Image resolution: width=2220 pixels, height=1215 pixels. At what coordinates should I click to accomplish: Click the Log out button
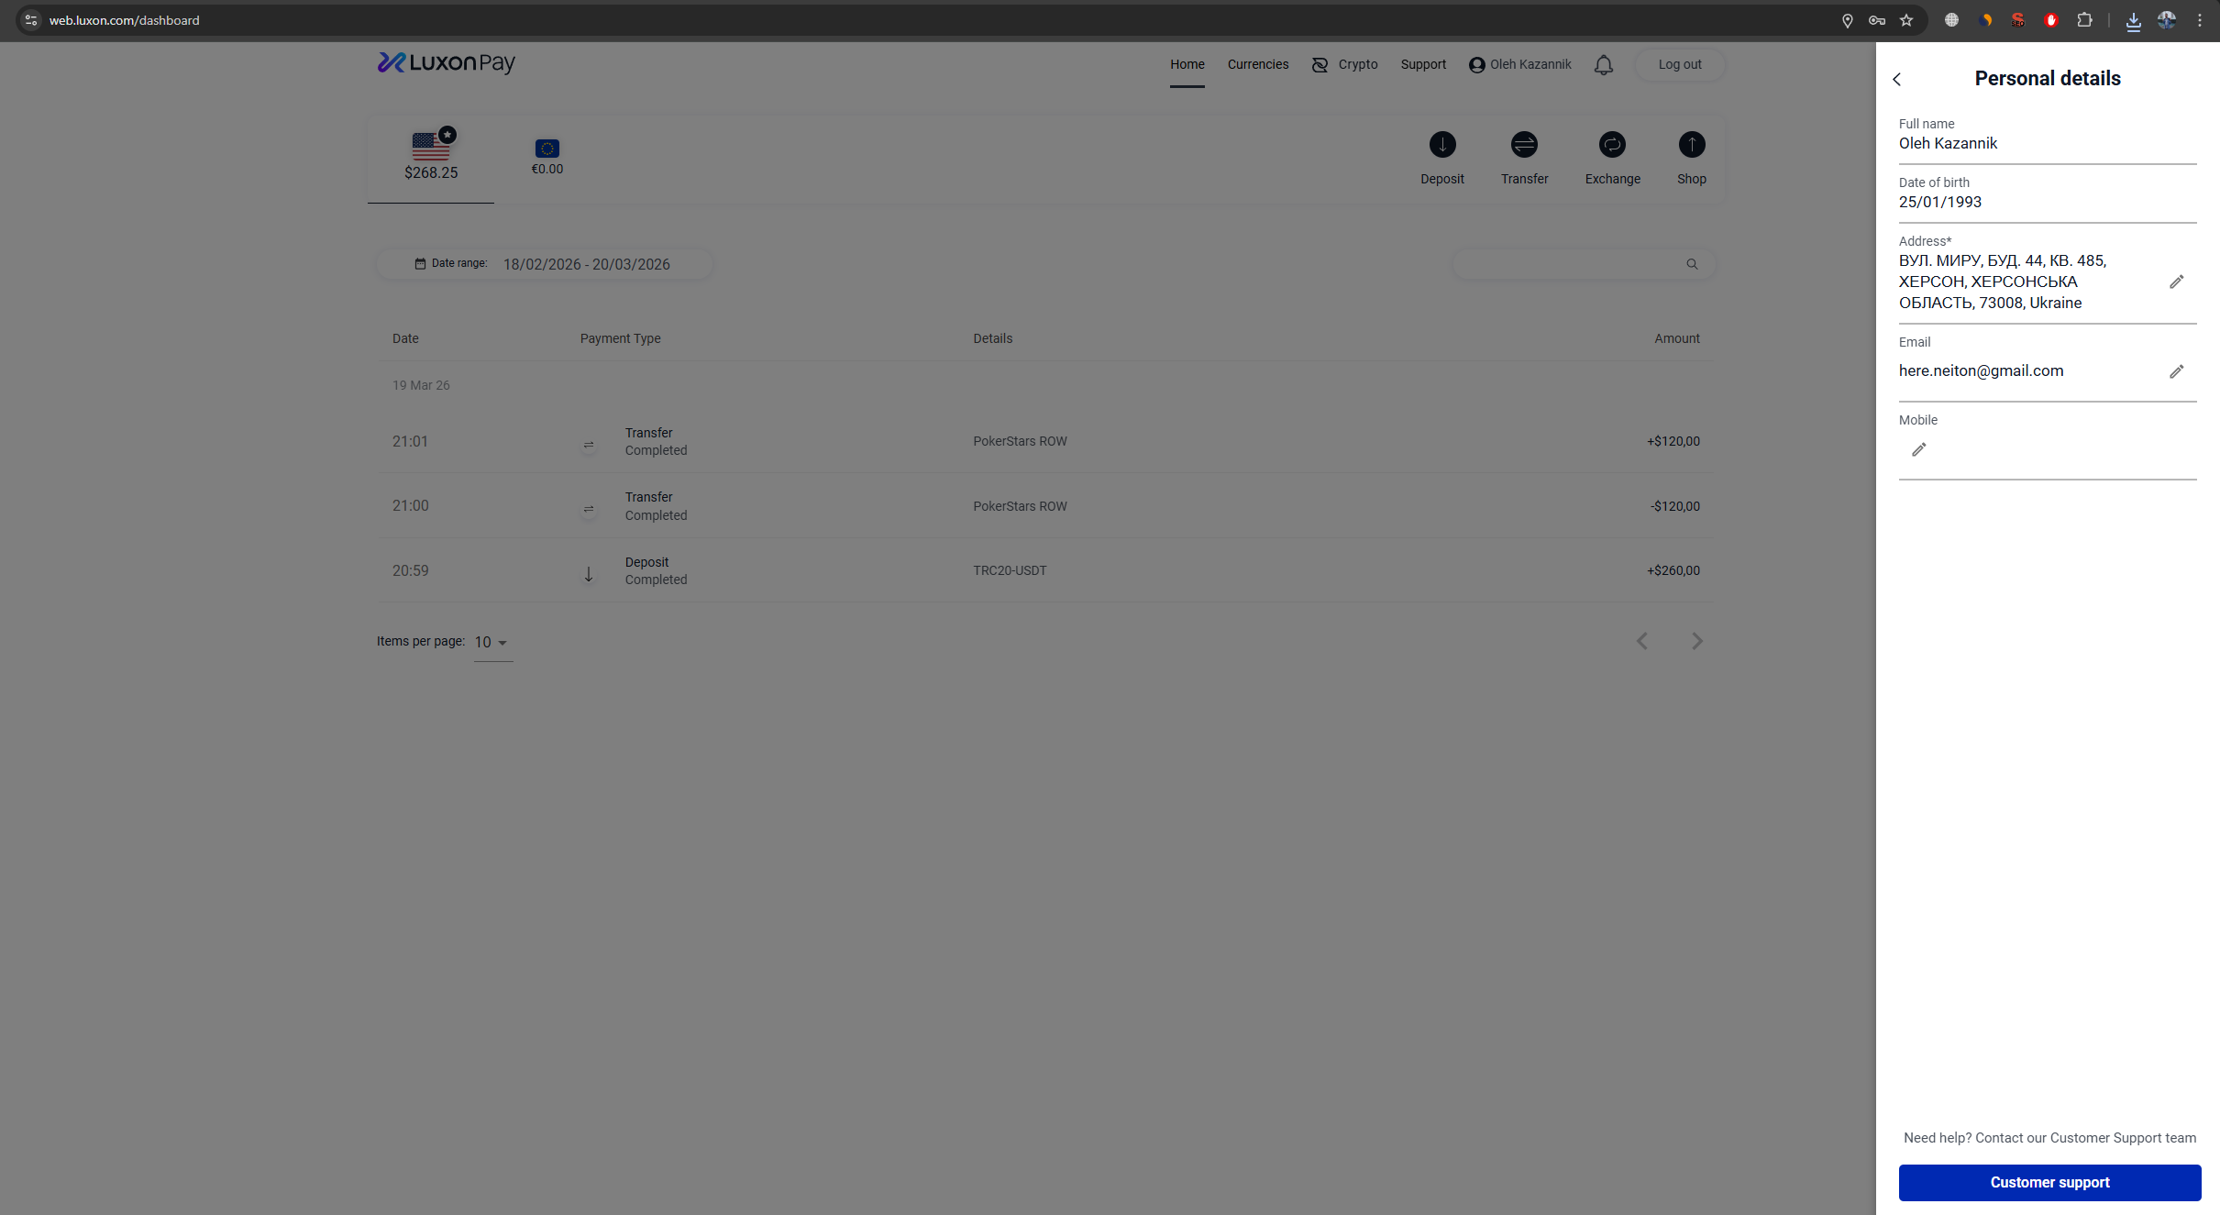point(1679,64)
